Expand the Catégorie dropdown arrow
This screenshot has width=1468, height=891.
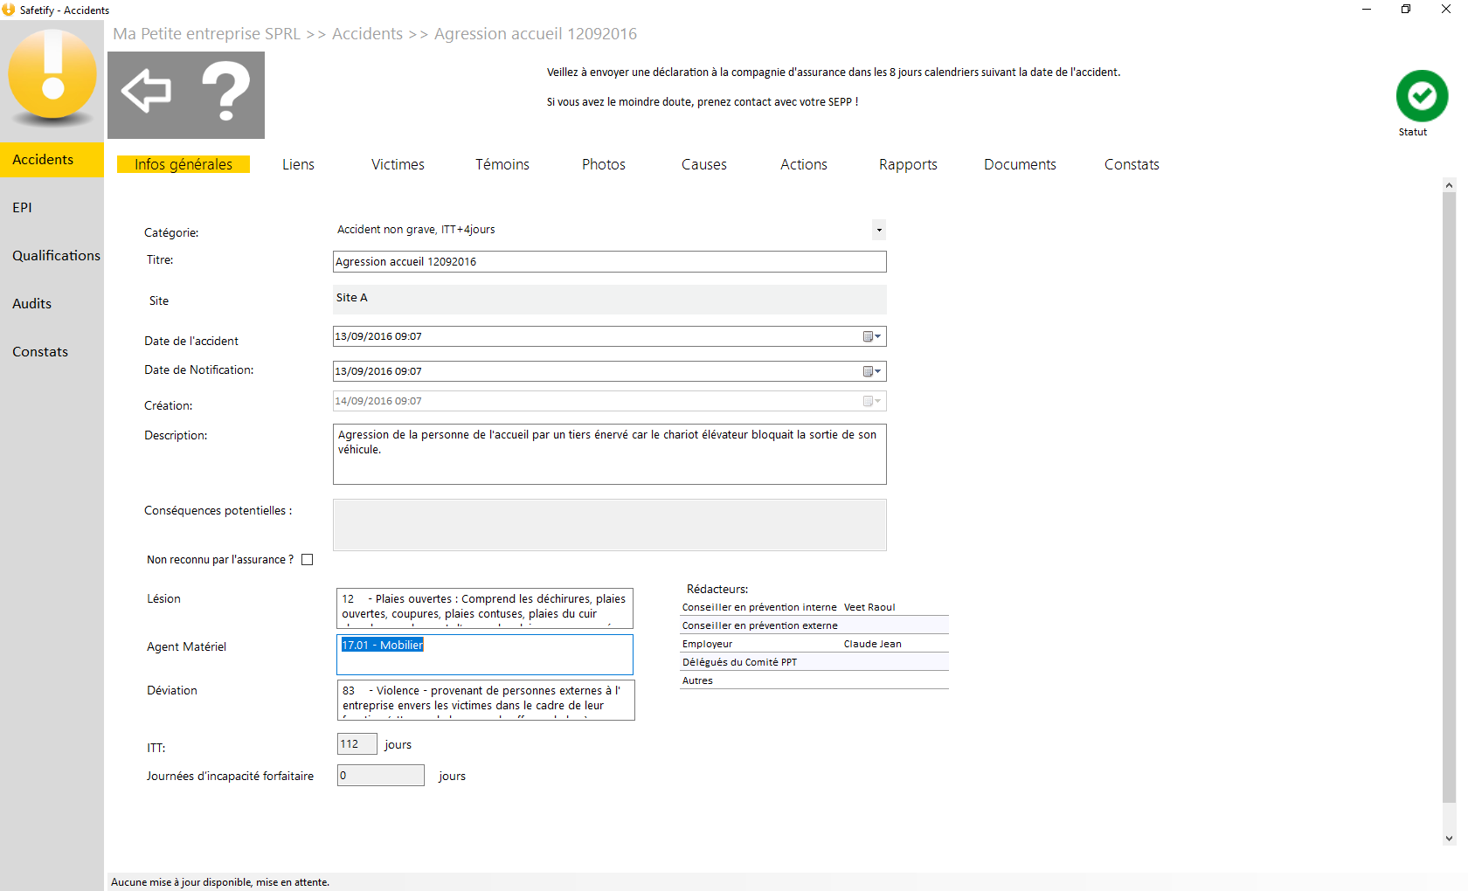click(x=879, y=230)
